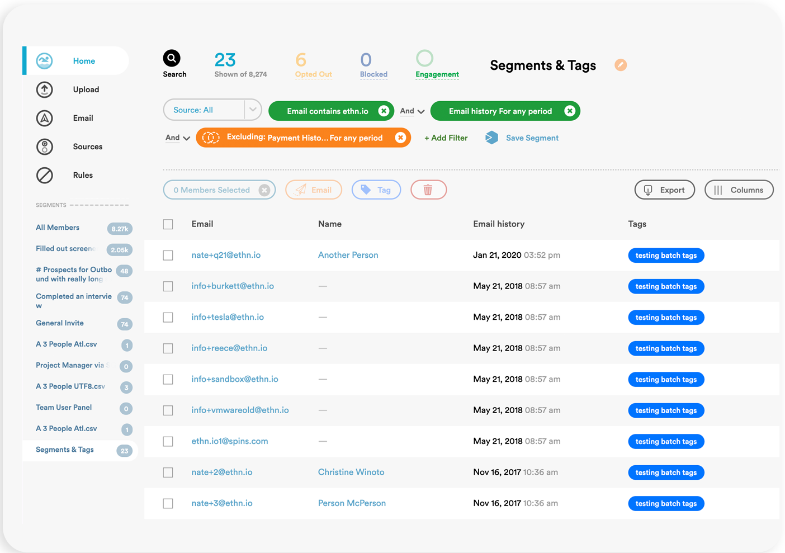The height and width of the screenshot is (553, 785).
Task: Expand the And operator dropdown after ethn.io filter
Action: (412, 111)
